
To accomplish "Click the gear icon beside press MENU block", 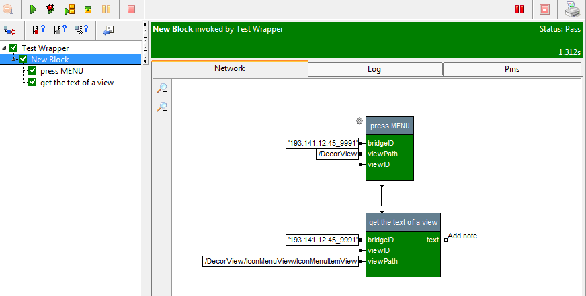I will pos(360,121).
